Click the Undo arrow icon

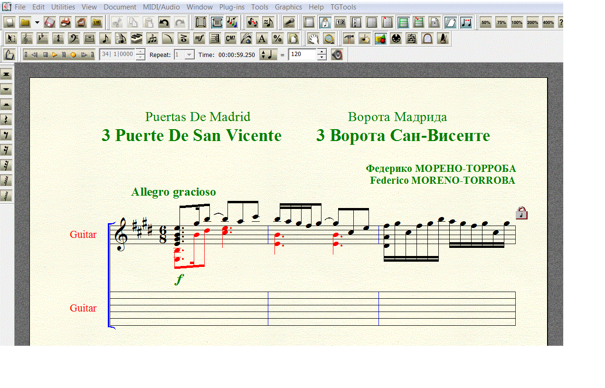click(163, 22)
